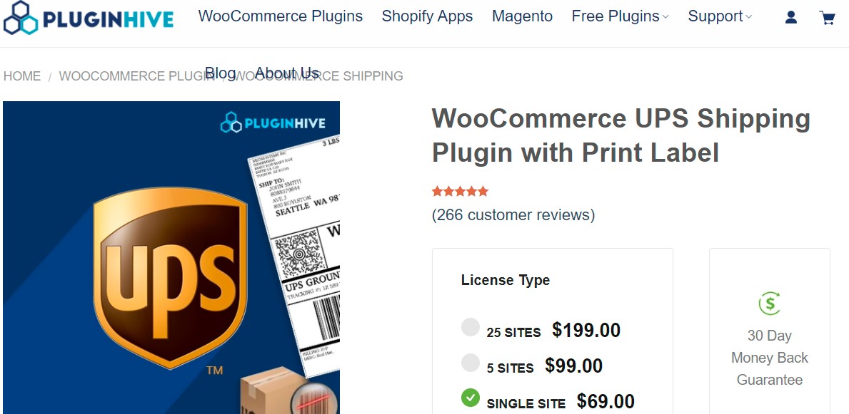Screen dimensions: 849x414
Task: Open the Blog link
Action: (x=221, y=73)
